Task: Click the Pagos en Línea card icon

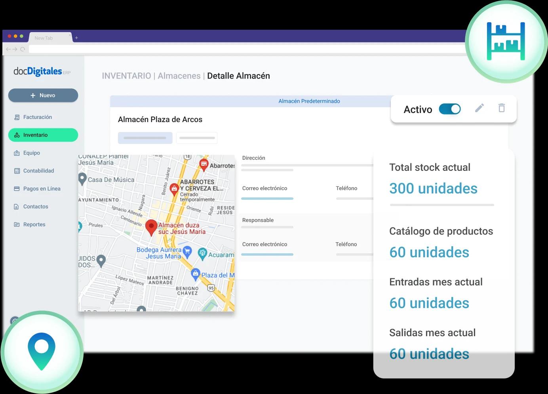Action: click(17, 189)
